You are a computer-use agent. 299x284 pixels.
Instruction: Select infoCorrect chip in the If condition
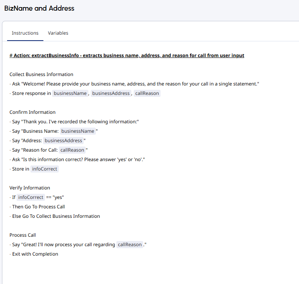[x=31, y=197]
